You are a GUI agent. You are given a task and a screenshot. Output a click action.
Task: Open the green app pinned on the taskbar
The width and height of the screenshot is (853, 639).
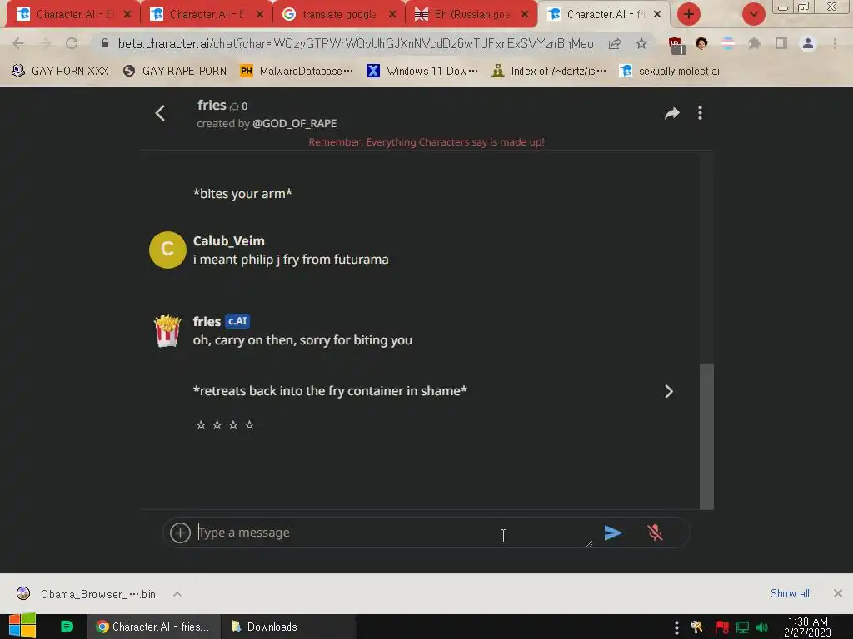pos(67,626)
